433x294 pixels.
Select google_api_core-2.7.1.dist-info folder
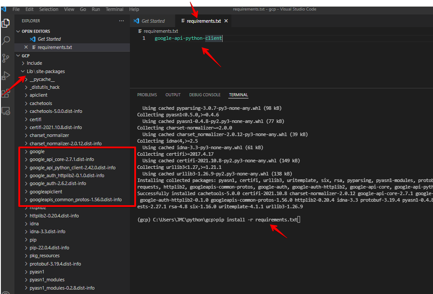coord(72,159)
